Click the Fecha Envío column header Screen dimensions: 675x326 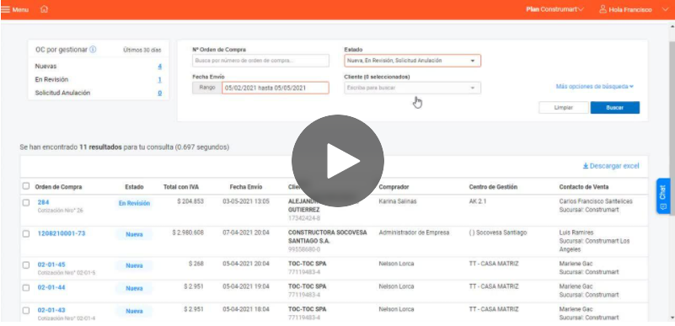pyautogui.click(x=246, y=187)
